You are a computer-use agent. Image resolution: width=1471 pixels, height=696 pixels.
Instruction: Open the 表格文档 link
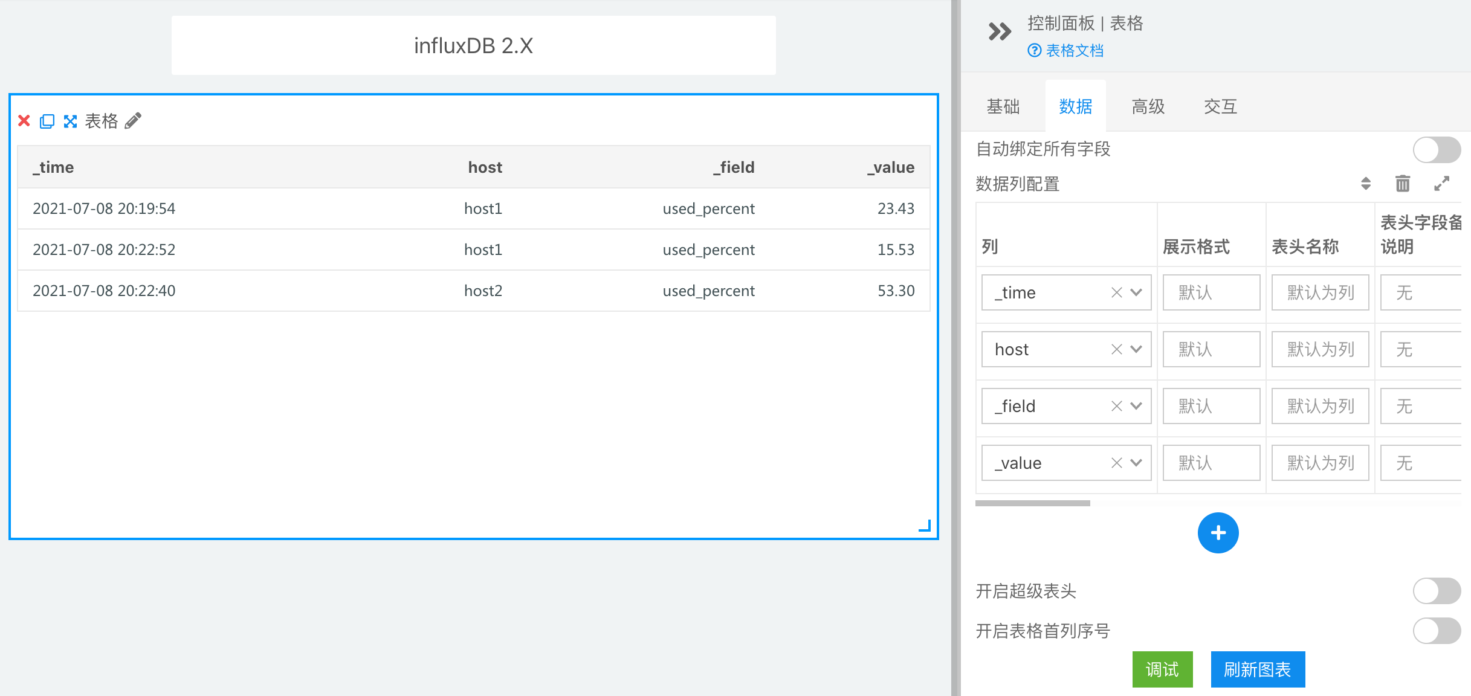[x=1075, y=50]
